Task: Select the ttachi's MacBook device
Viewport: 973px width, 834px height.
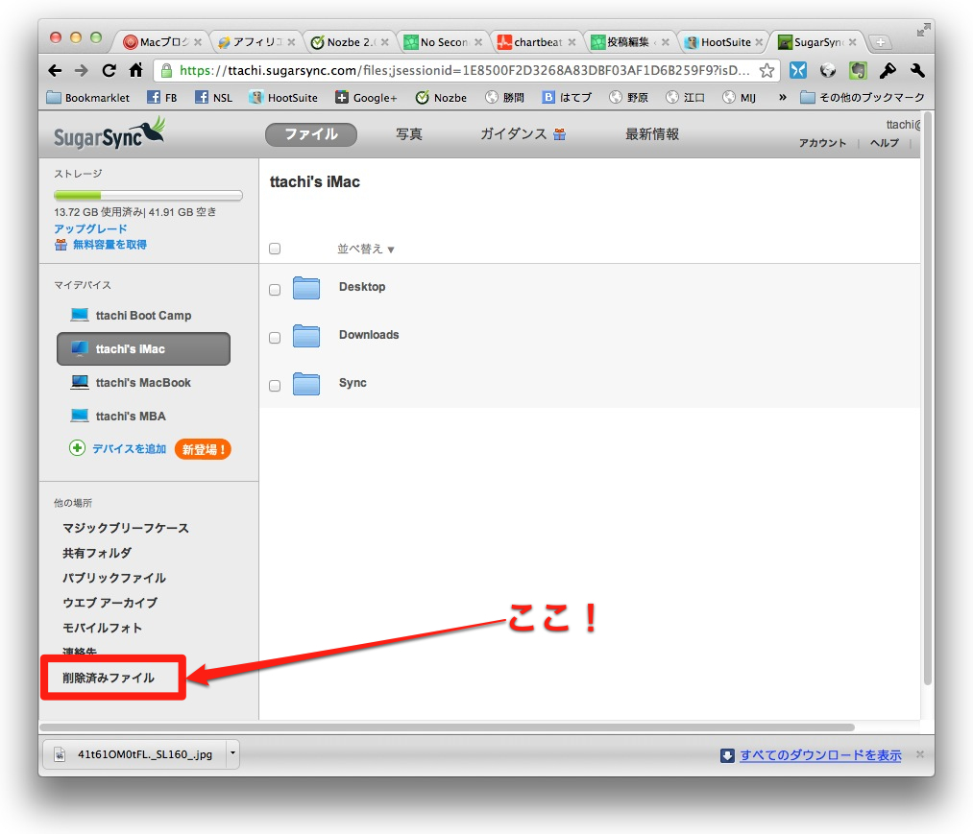Action: point(143,383)
